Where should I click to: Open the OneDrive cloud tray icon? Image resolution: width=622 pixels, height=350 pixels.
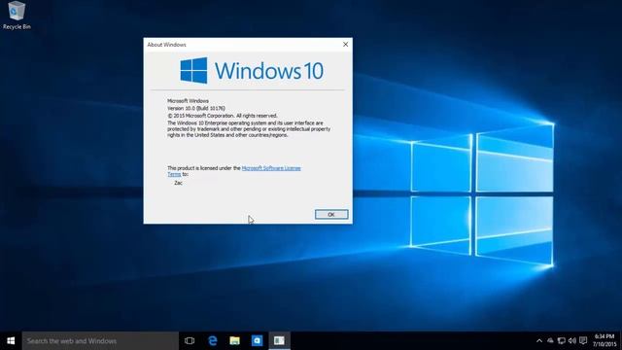(x=550, y=341)
